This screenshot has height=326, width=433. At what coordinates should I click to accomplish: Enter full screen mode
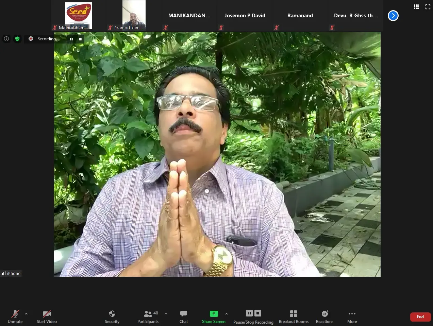[428, 7]
